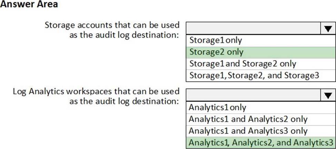Open the storage accounts dropdown arrow
The height and width of the screenshot is (149, 336).
[x=327, y=29]
